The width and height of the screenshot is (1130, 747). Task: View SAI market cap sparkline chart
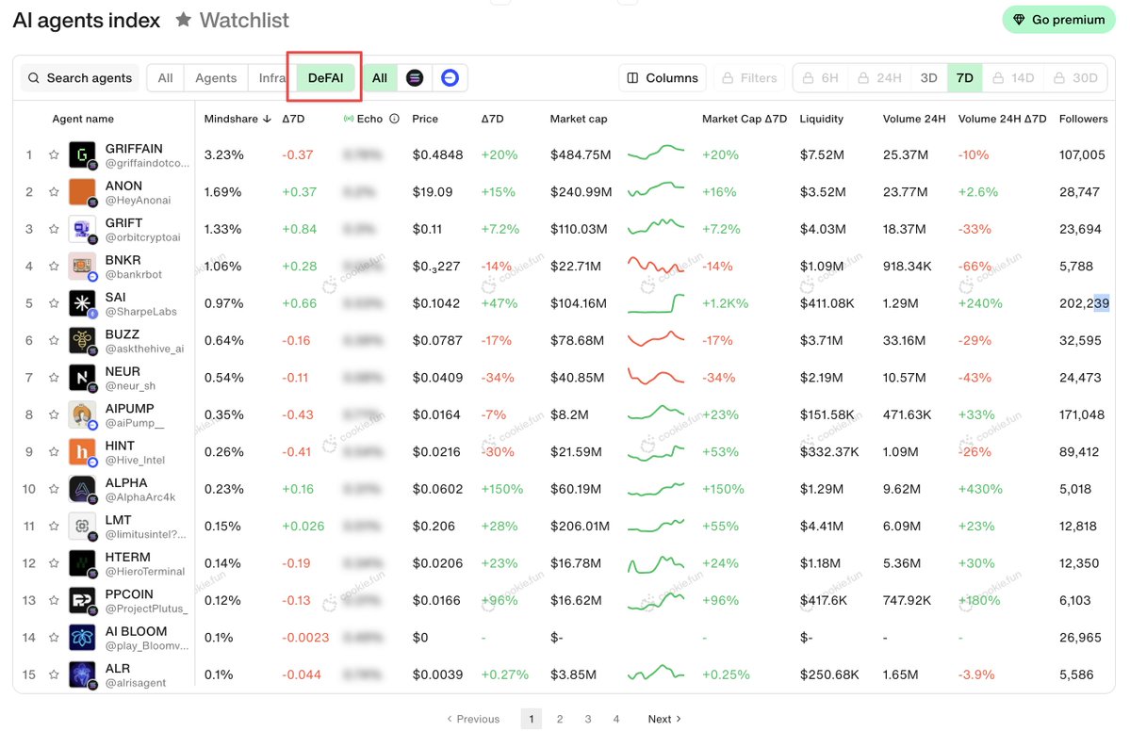point(656,303)
